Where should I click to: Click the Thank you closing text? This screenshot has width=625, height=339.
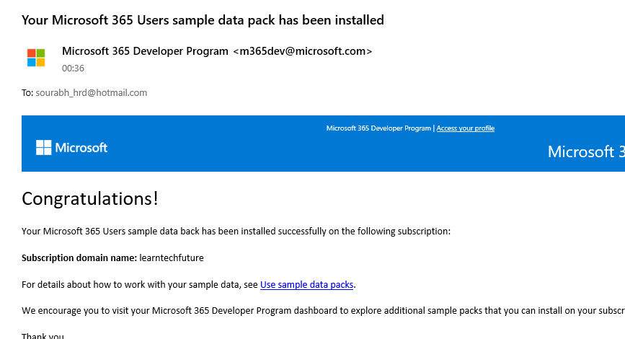tap(43, 335)
